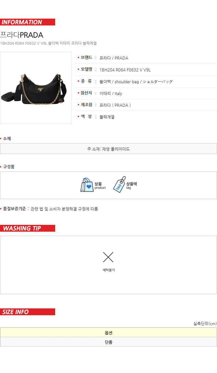Click the red SIZE INFO header banner
The image size is (217, 373).
(x=28, y=312)
